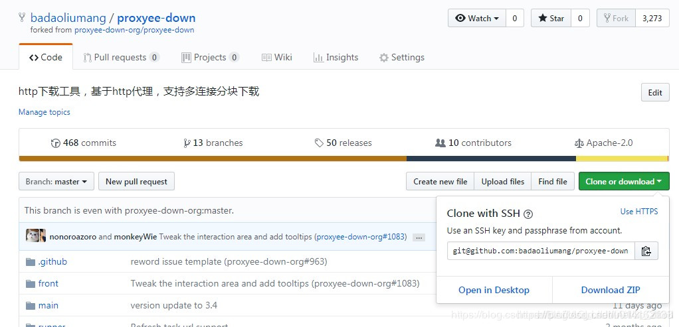
Task: View the 13 branches
Action: click(x=213, y=143)
